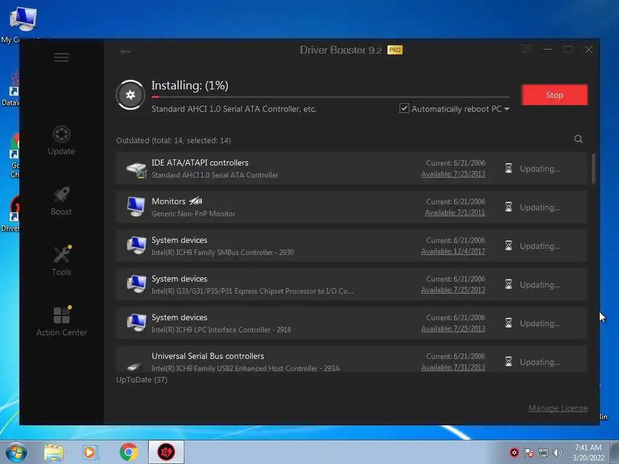Image resolution: width=619 pixels, height=464 pixels.
Task: Open Available: 7/31/2013 link for USB2 Host Controller
Action: (453, 367)
